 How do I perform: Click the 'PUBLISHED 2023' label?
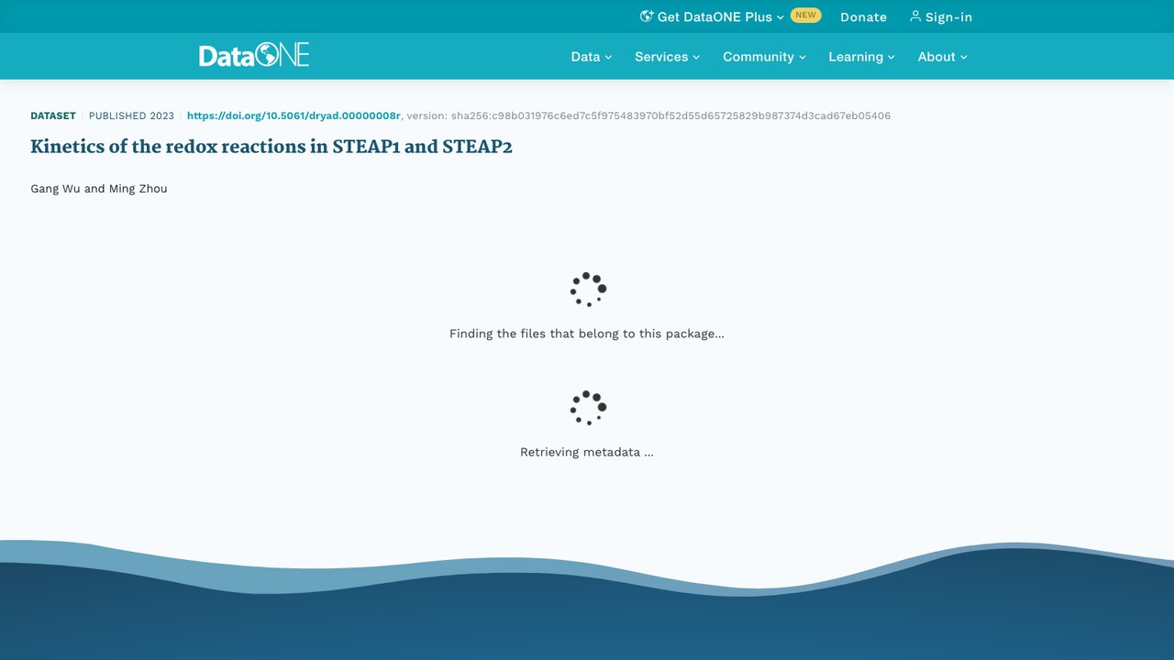131,115
